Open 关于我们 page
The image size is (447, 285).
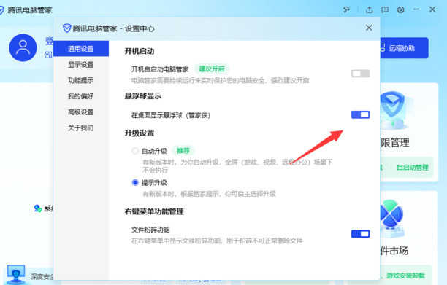81,128
